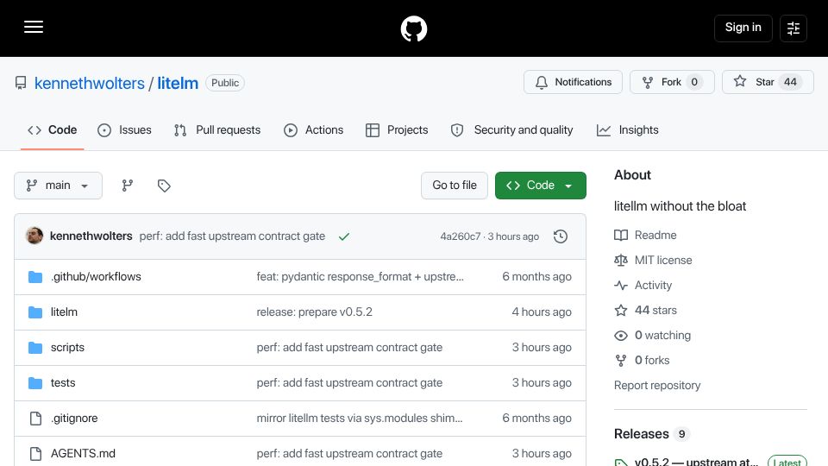Fork the repository
Viewport: 828px width, 466px height.
(x=672, y=82)
